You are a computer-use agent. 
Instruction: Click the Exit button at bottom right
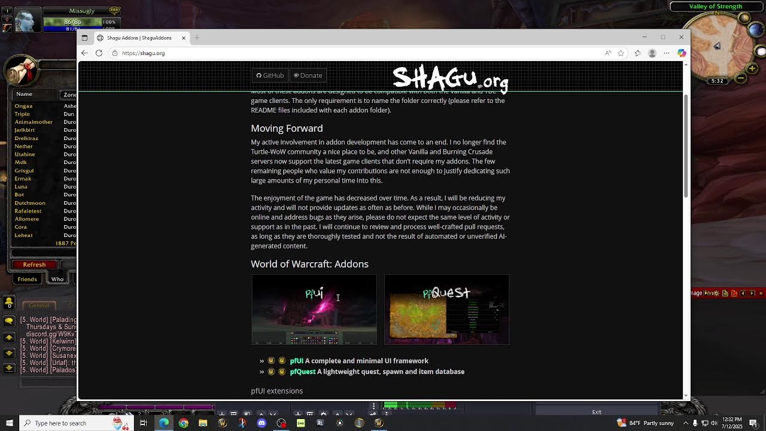click(597, 412)
